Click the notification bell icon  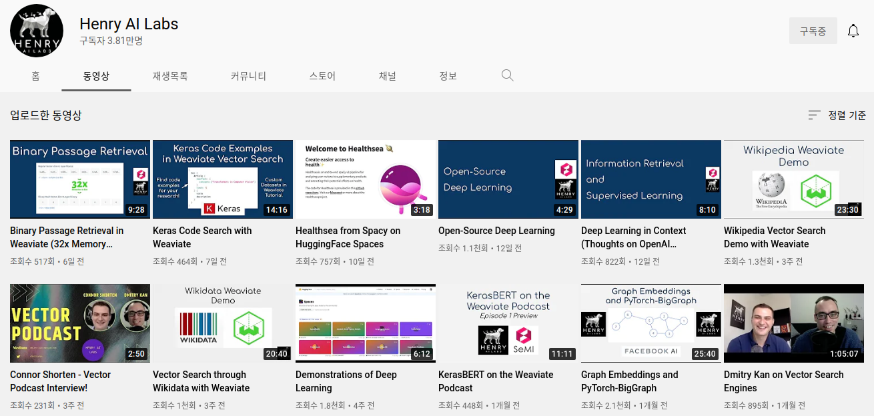pos(853,31)
